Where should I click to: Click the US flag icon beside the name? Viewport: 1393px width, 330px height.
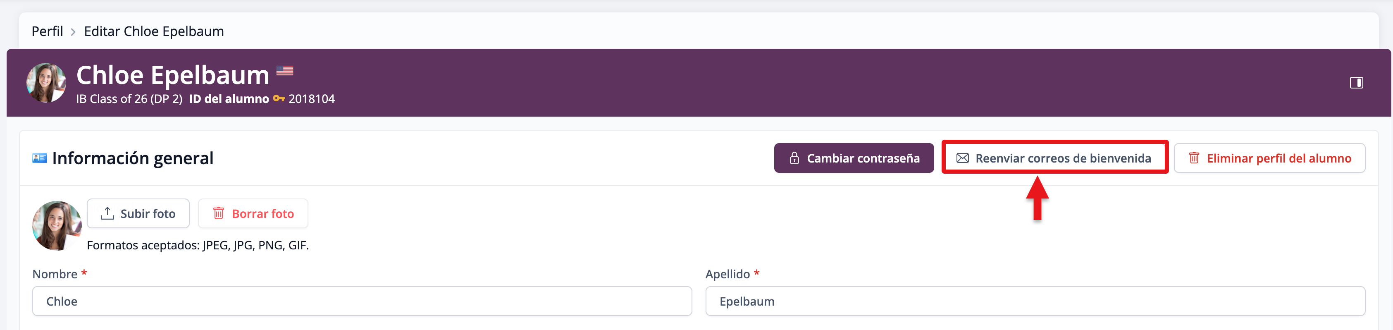[284, 70]
